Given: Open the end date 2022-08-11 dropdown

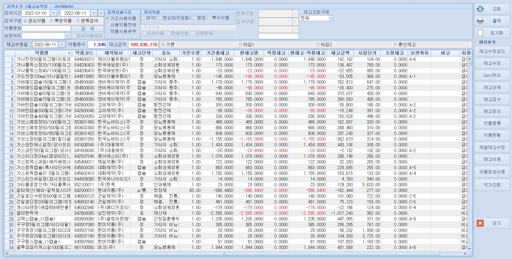Looking at the screenshot, I should click(94, 13).
